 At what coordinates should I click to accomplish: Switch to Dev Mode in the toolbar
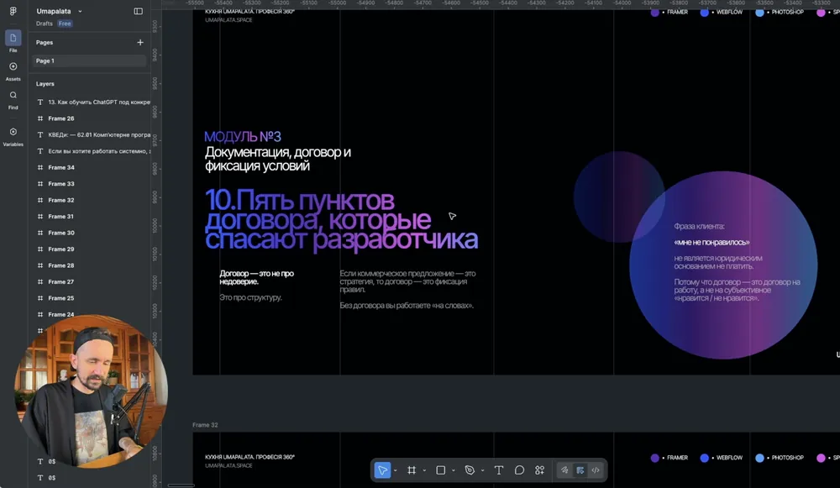click(596, 470)
